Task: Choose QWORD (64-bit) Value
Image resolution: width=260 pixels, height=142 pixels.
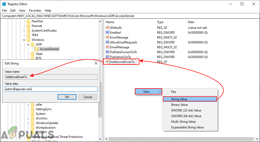Action: [x=190, y=116]
